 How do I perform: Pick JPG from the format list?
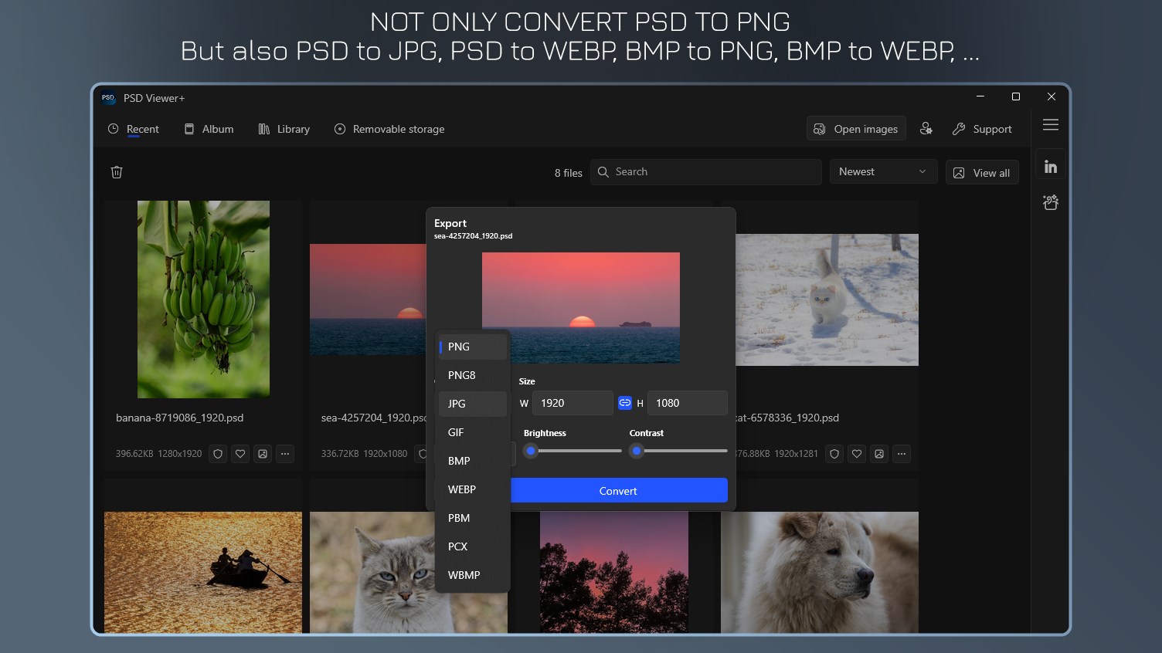coord(473,404)
